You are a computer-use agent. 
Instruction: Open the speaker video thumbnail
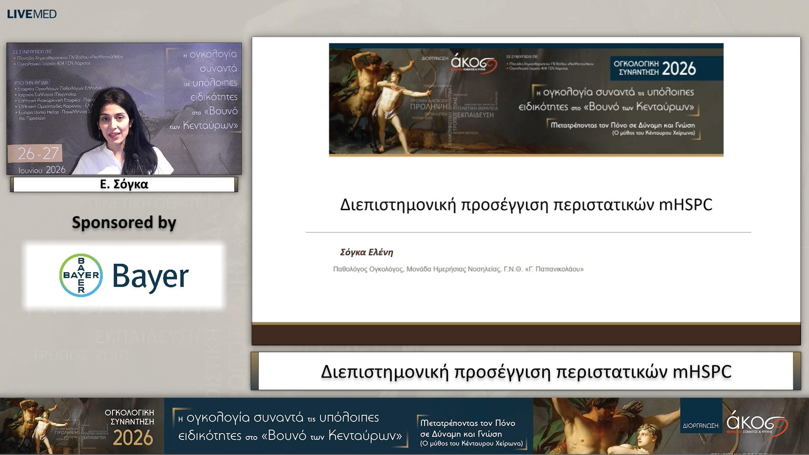[124, 109]
